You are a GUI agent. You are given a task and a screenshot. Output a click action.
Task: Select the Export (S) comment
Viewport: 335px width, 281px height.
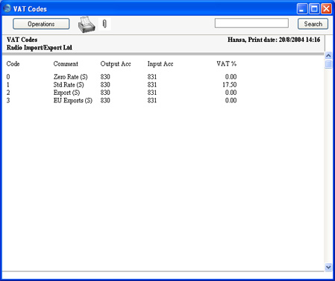[x=66, y=93]
